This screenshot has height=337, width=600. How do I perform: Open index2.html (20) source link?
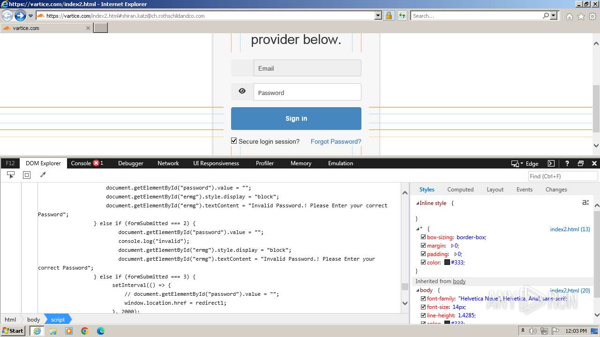point(570,291)
